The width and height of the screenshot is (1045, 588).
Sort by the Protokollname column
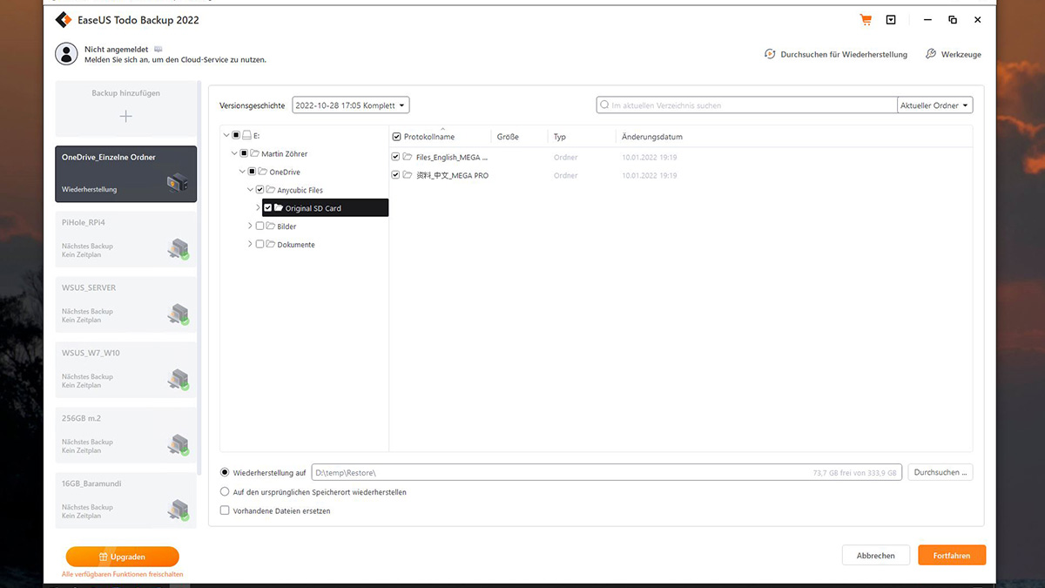click(x=429, y=137)
